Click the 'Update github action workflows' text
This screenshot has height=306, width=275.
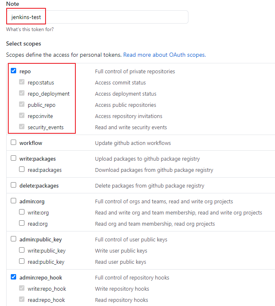pos(133,143)
